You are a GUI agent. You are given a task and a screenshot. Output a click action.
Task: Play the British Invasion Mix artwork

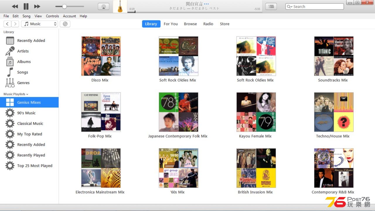tap(256, 168)
